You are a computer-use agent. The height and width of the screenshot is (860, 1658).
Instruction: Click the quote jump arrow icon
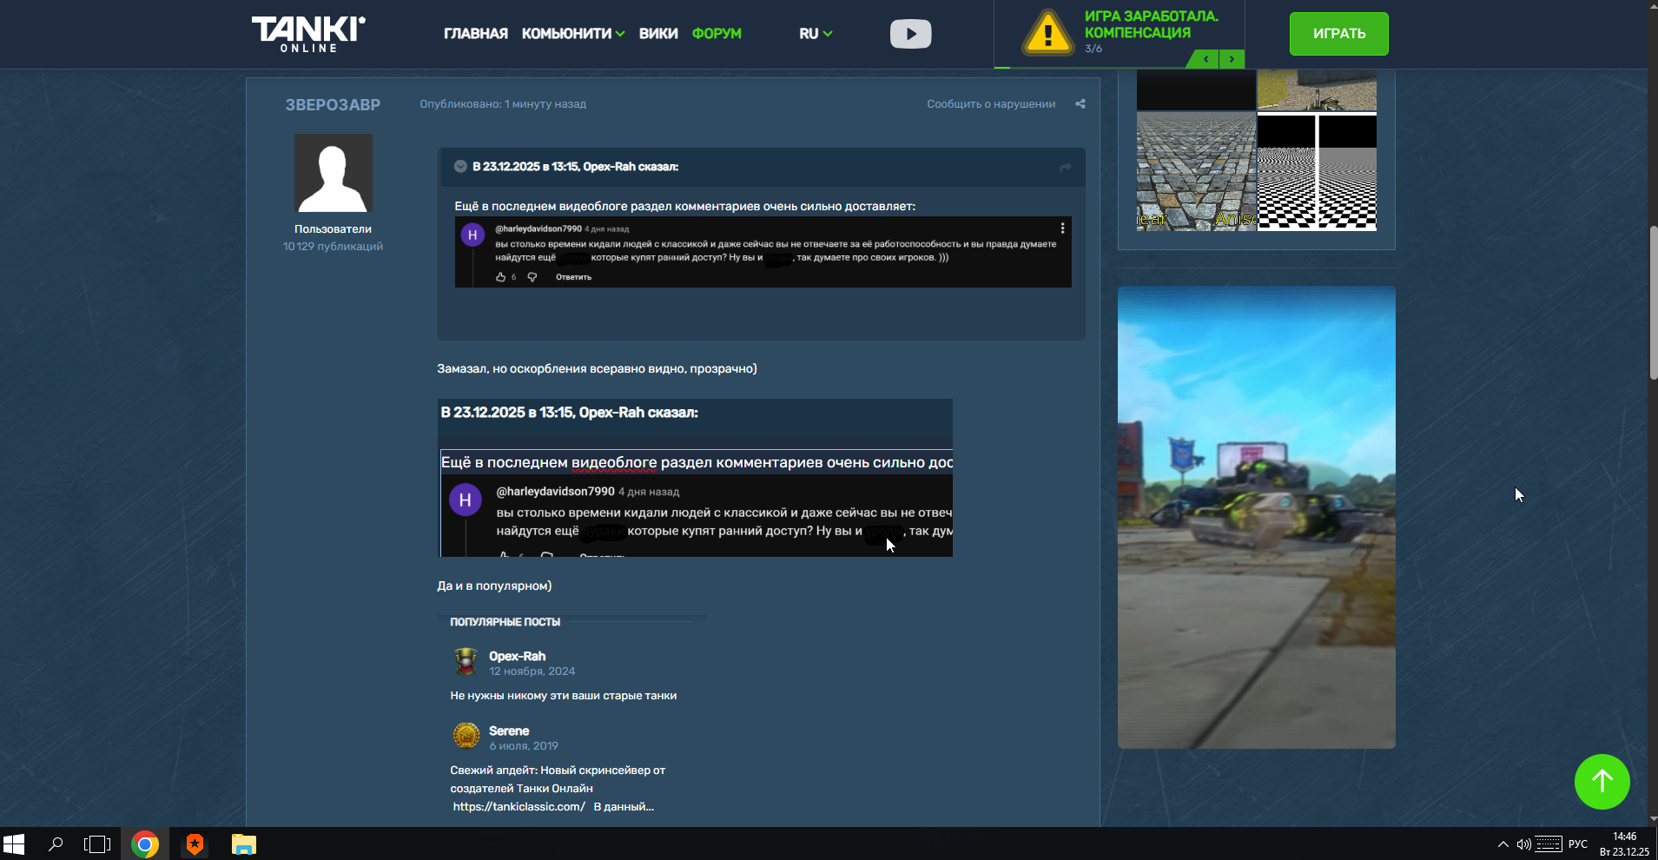tap(1065, 167)
